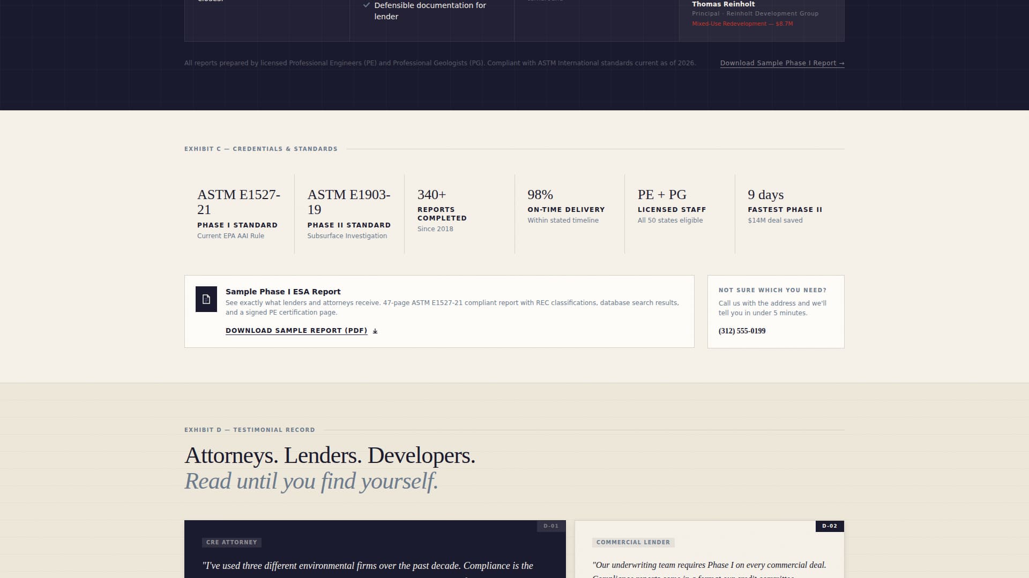Image resolution: width=1029 pixels, height=578 pixels.
Task: Click the Current EPA AAI Rule caption
Action: [x=230, y=236]
